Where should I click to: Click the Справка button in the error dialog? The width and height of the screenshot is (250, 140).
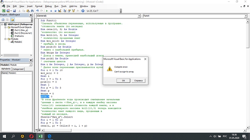click(138, 81)
